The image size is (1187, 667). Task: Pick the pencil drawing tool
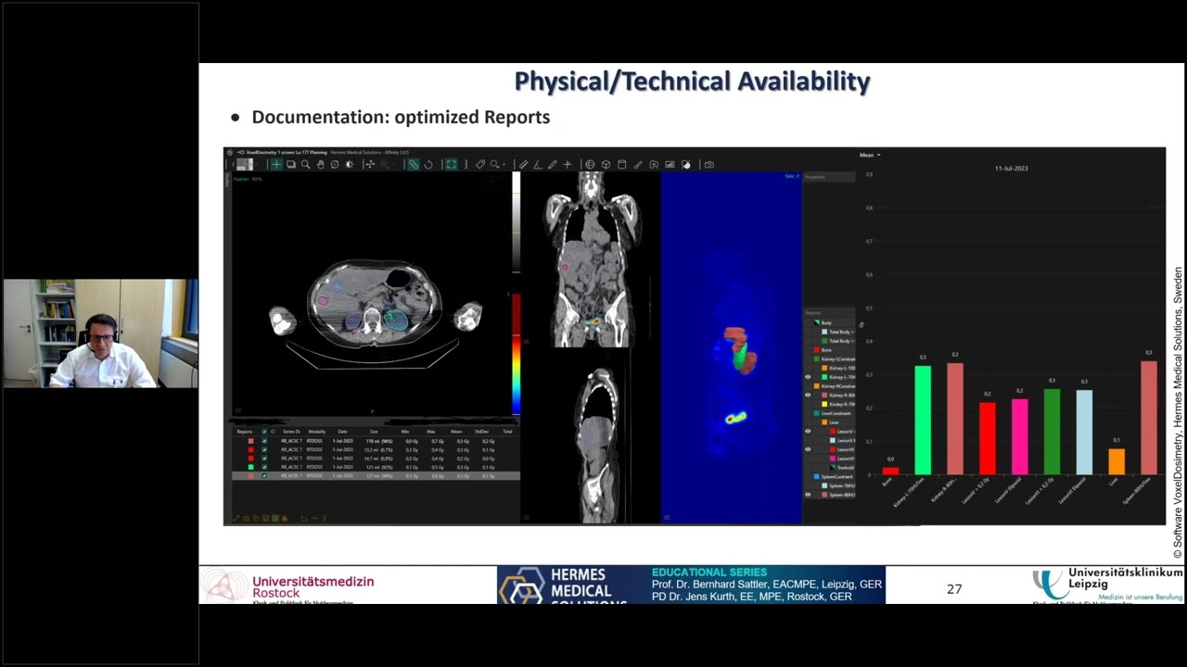coord(553,164)
